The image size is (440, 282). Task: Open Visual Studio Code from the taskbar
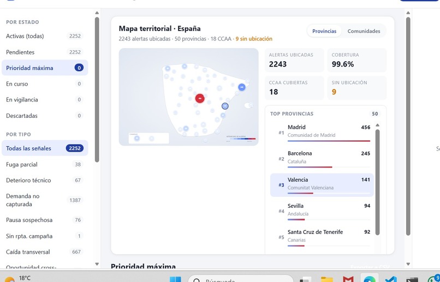(391, 280)
